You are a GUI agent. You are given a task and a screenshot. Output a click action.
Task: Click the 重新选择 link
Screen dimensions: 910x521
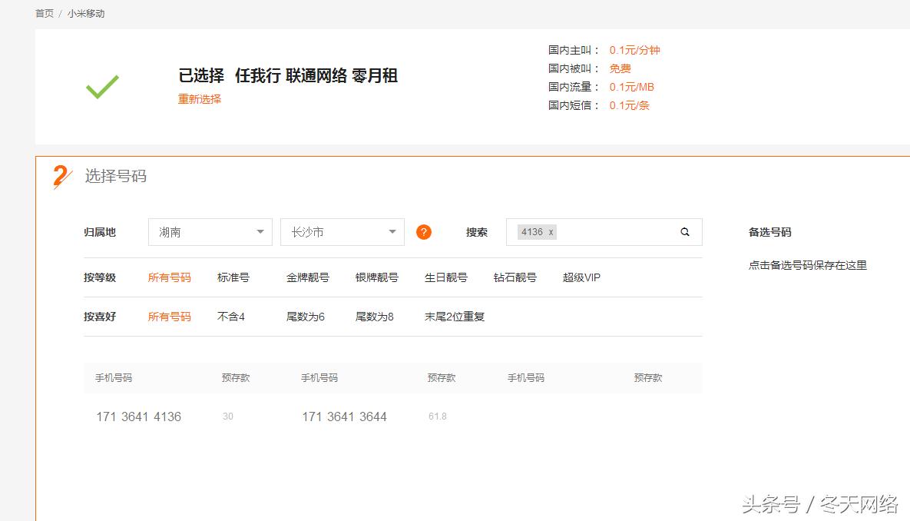point(198,99)
